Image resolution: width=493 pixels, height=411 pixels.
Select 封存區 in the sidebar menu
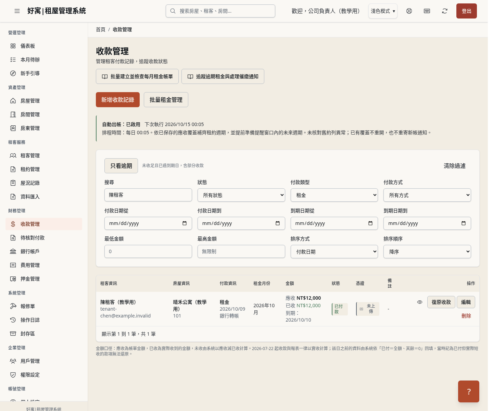coord(44,334)
